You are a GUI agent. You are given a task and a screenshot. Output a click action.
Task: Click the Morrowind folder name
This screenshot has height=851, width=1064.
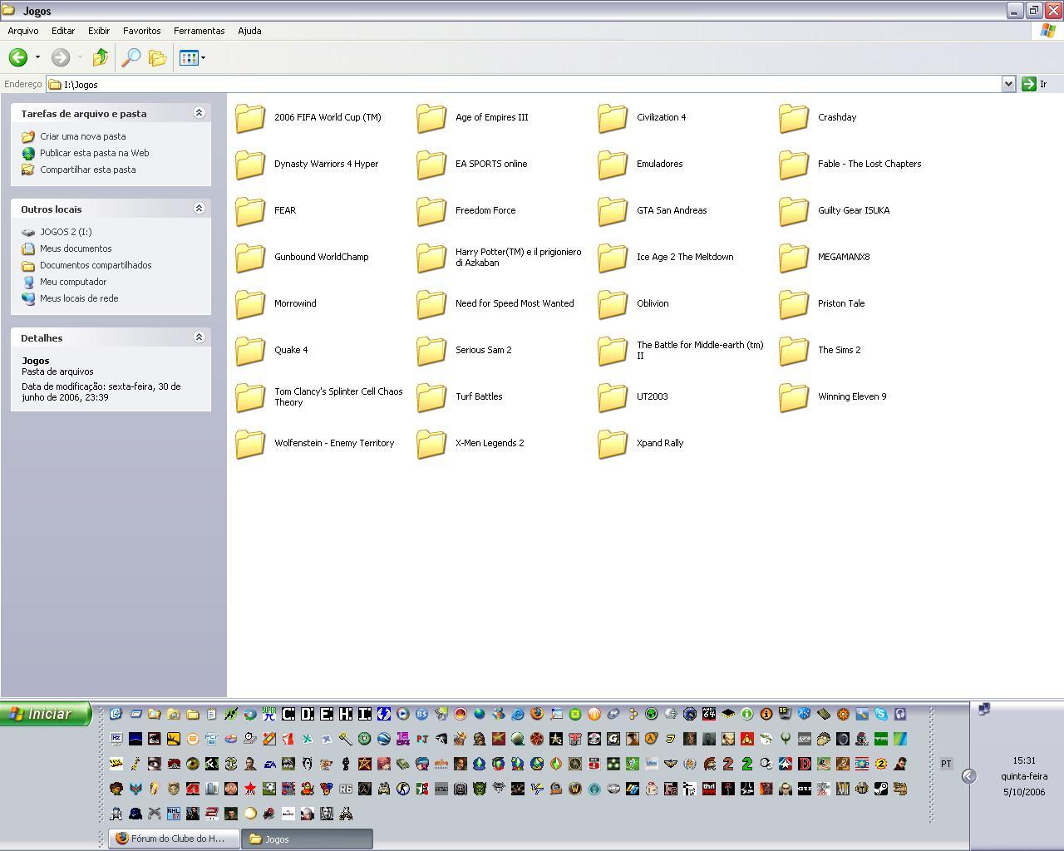coord(295,303)
